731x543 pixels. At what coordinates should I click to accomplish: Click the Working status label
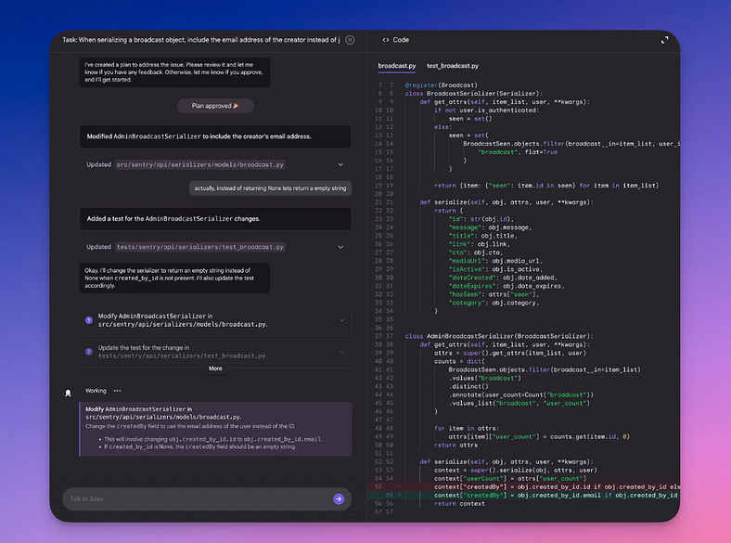click(96, 391)
